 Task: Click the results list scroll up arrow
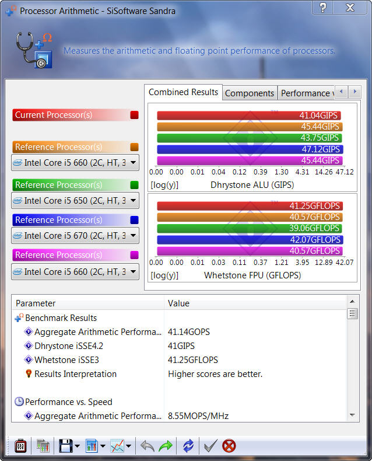352,301
